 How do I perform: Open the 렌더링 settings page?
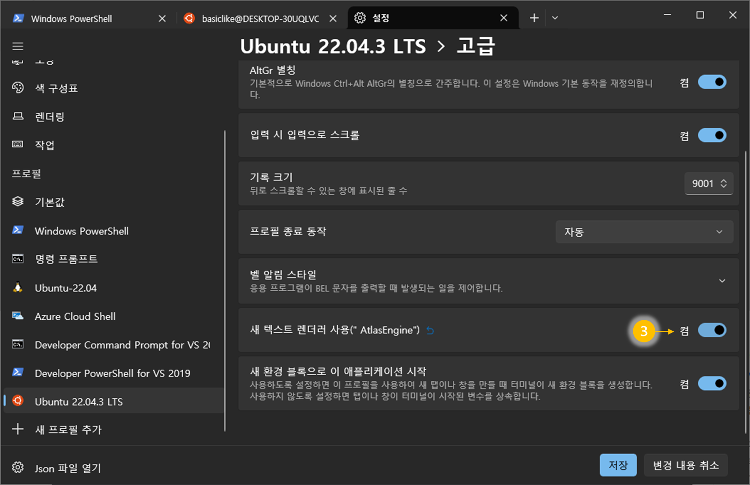[x=114, y=117]
